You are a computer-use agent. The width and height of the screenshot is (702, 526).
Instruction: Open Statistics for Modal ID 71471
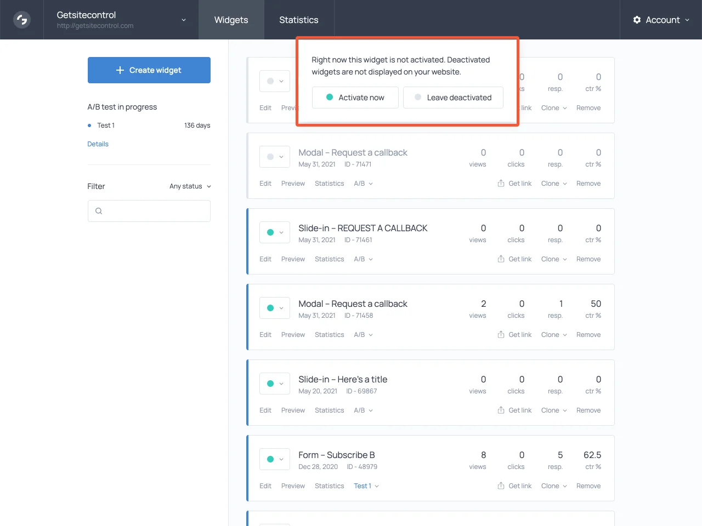pos(330,184)
